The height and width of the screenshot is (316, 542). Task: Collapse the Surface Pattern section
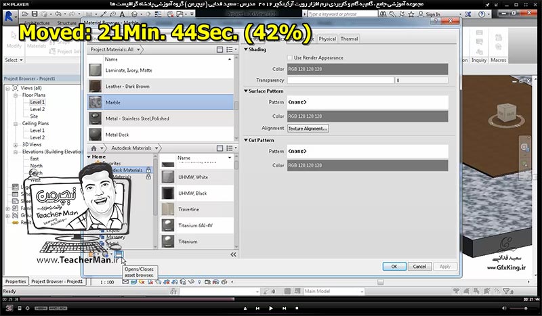pos(246,91)
